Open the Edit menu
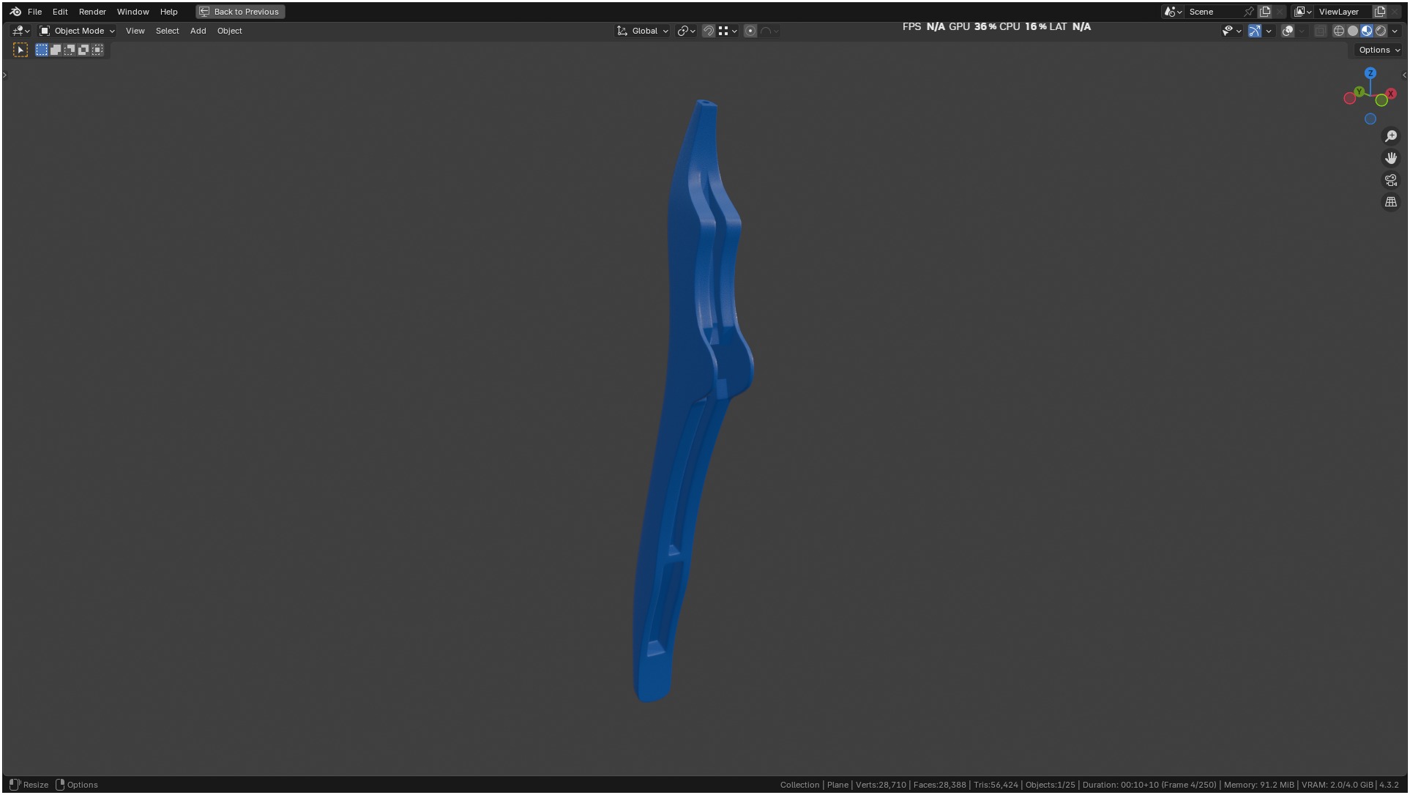 click(x=60, y=12)
